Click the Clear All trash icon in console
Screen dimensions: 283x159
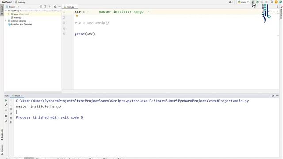11,122
